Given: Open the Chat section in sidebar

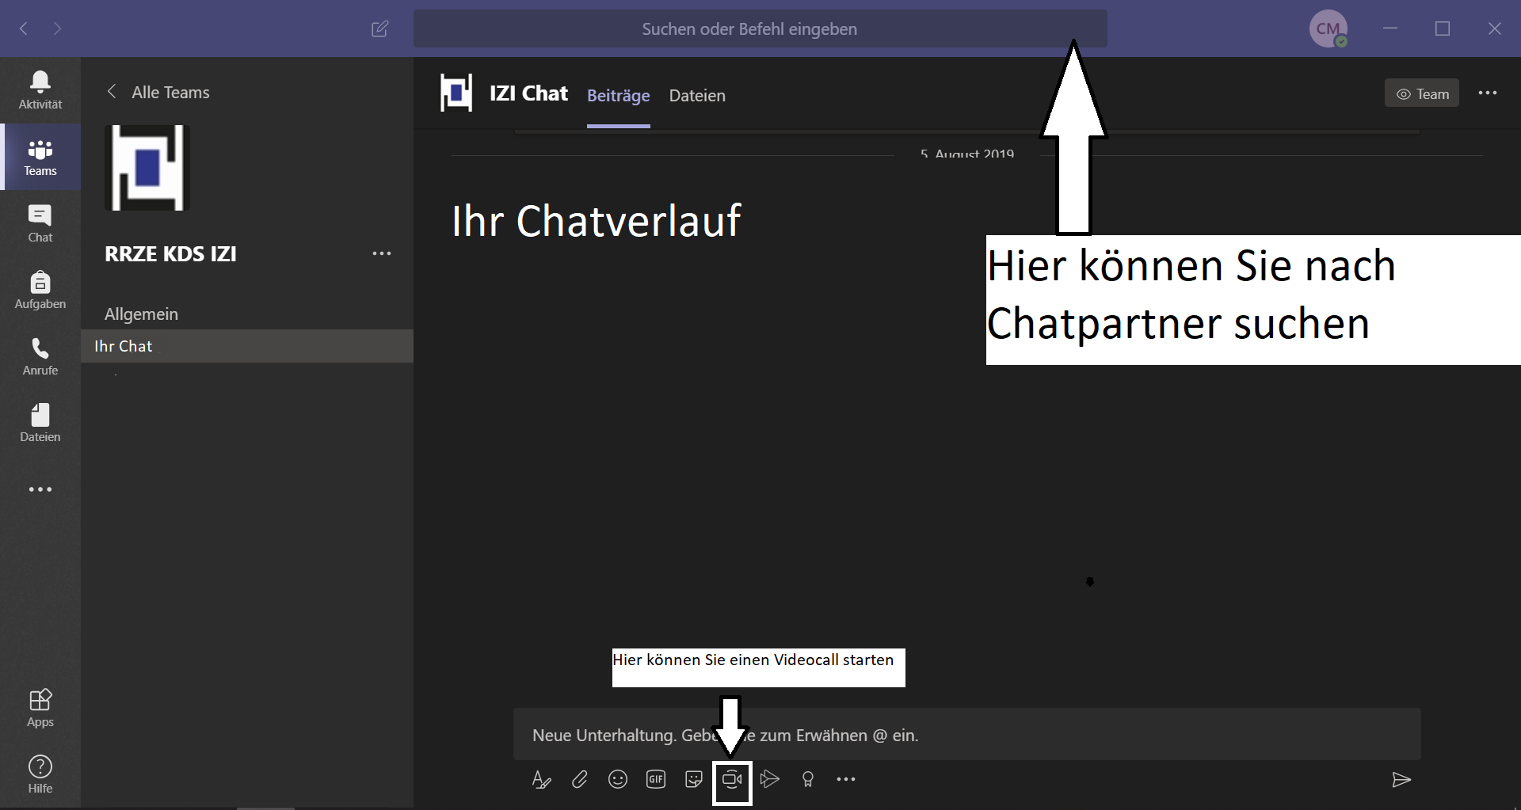Looking at the screenshot, I should pos(40,223).
